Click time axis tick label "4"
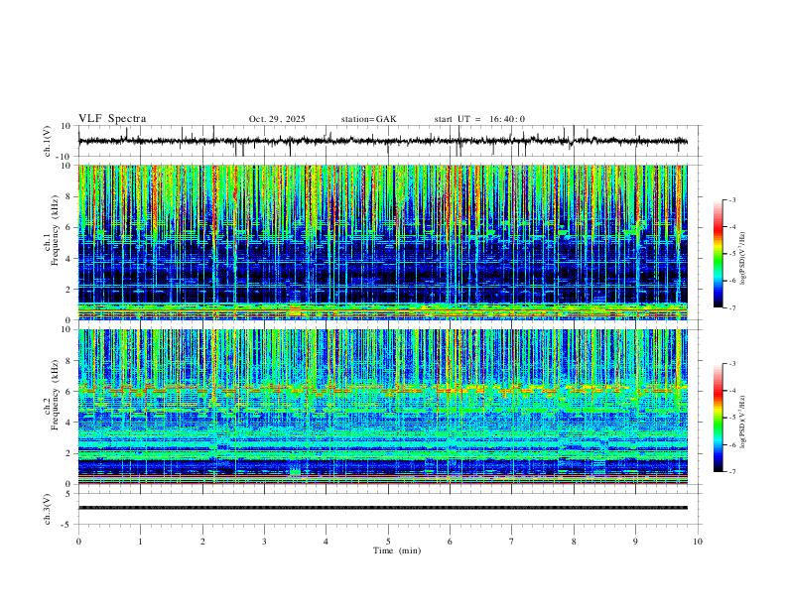786x607 pixels. point(326,542)
